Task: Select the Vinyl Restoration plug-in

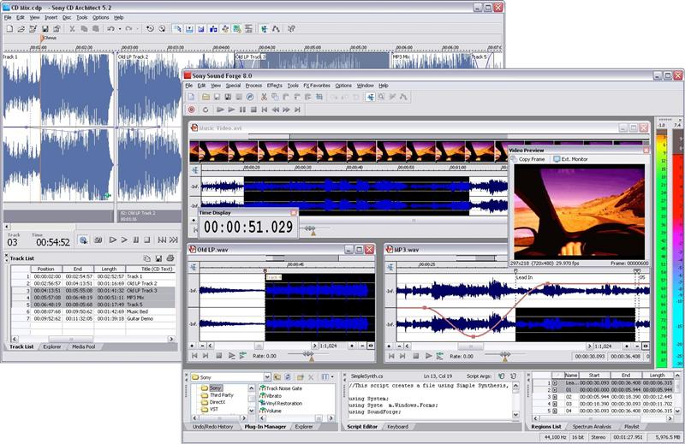Action: [x=281, y=404]
